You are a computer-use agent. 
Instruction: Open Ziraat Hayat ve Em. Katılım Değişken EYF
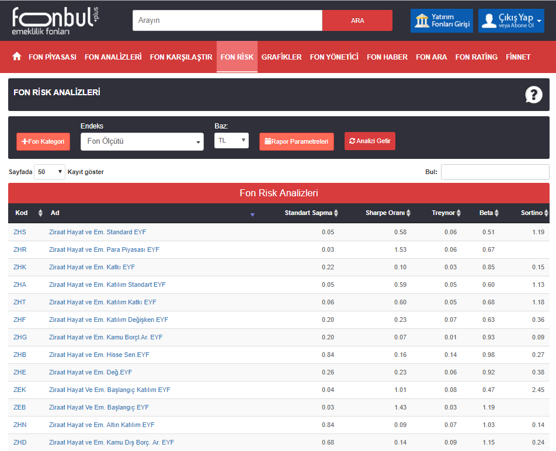(x=109, y=320)
